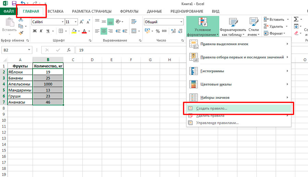The image size is (308, 177).
Task: Click the wrap text icon
Action: tap(134, 21)
